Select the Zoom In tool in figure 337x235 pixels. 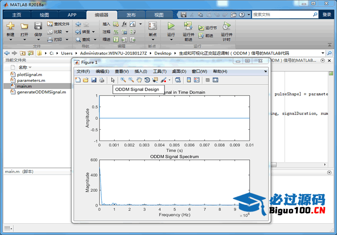pos(123,80)
